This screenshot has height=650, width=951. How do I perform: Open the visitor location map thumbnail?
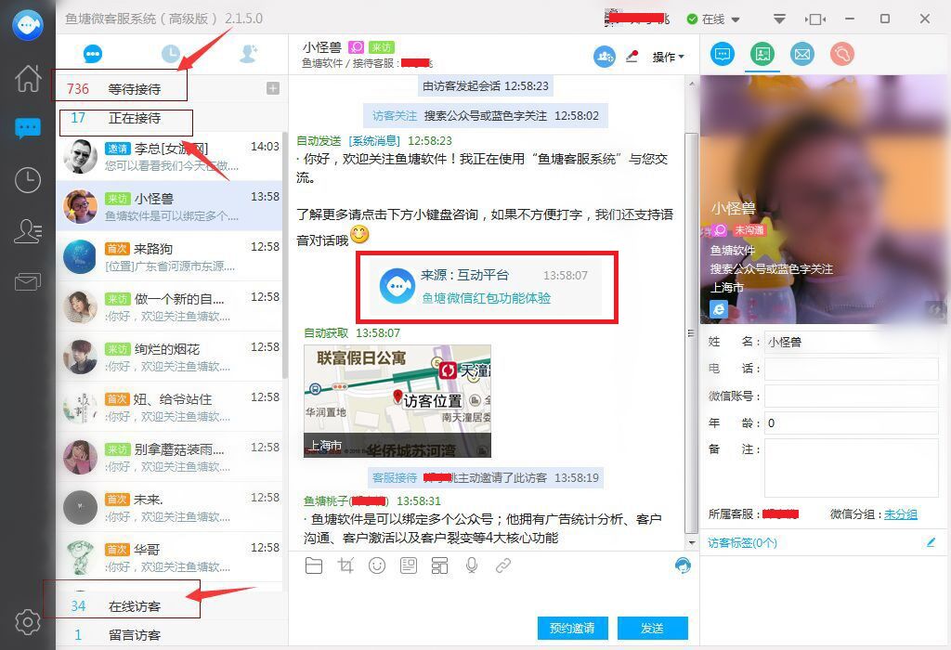(x=397, y=401)
